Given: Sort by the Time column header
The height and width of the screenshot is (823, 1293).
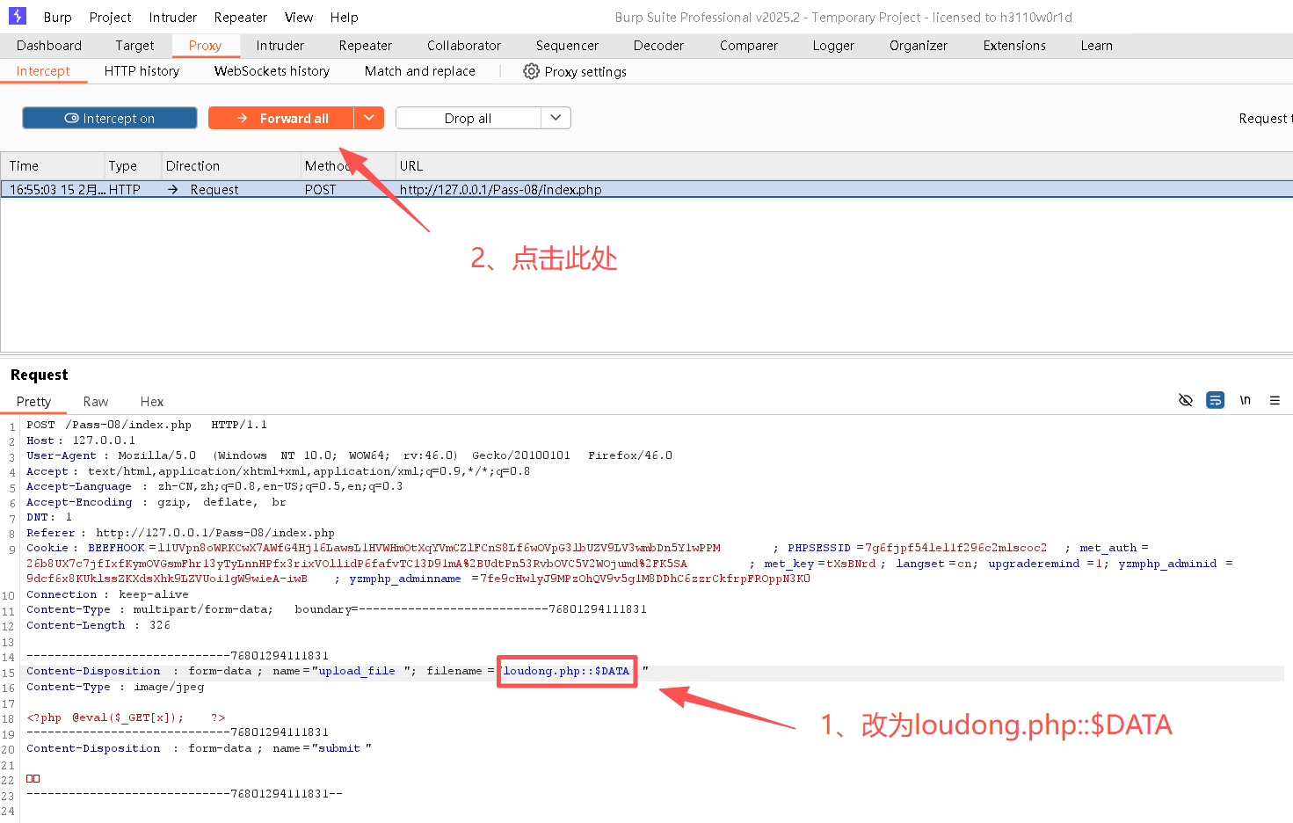Looking at the screenshot, I should click(x=53, y=165).
